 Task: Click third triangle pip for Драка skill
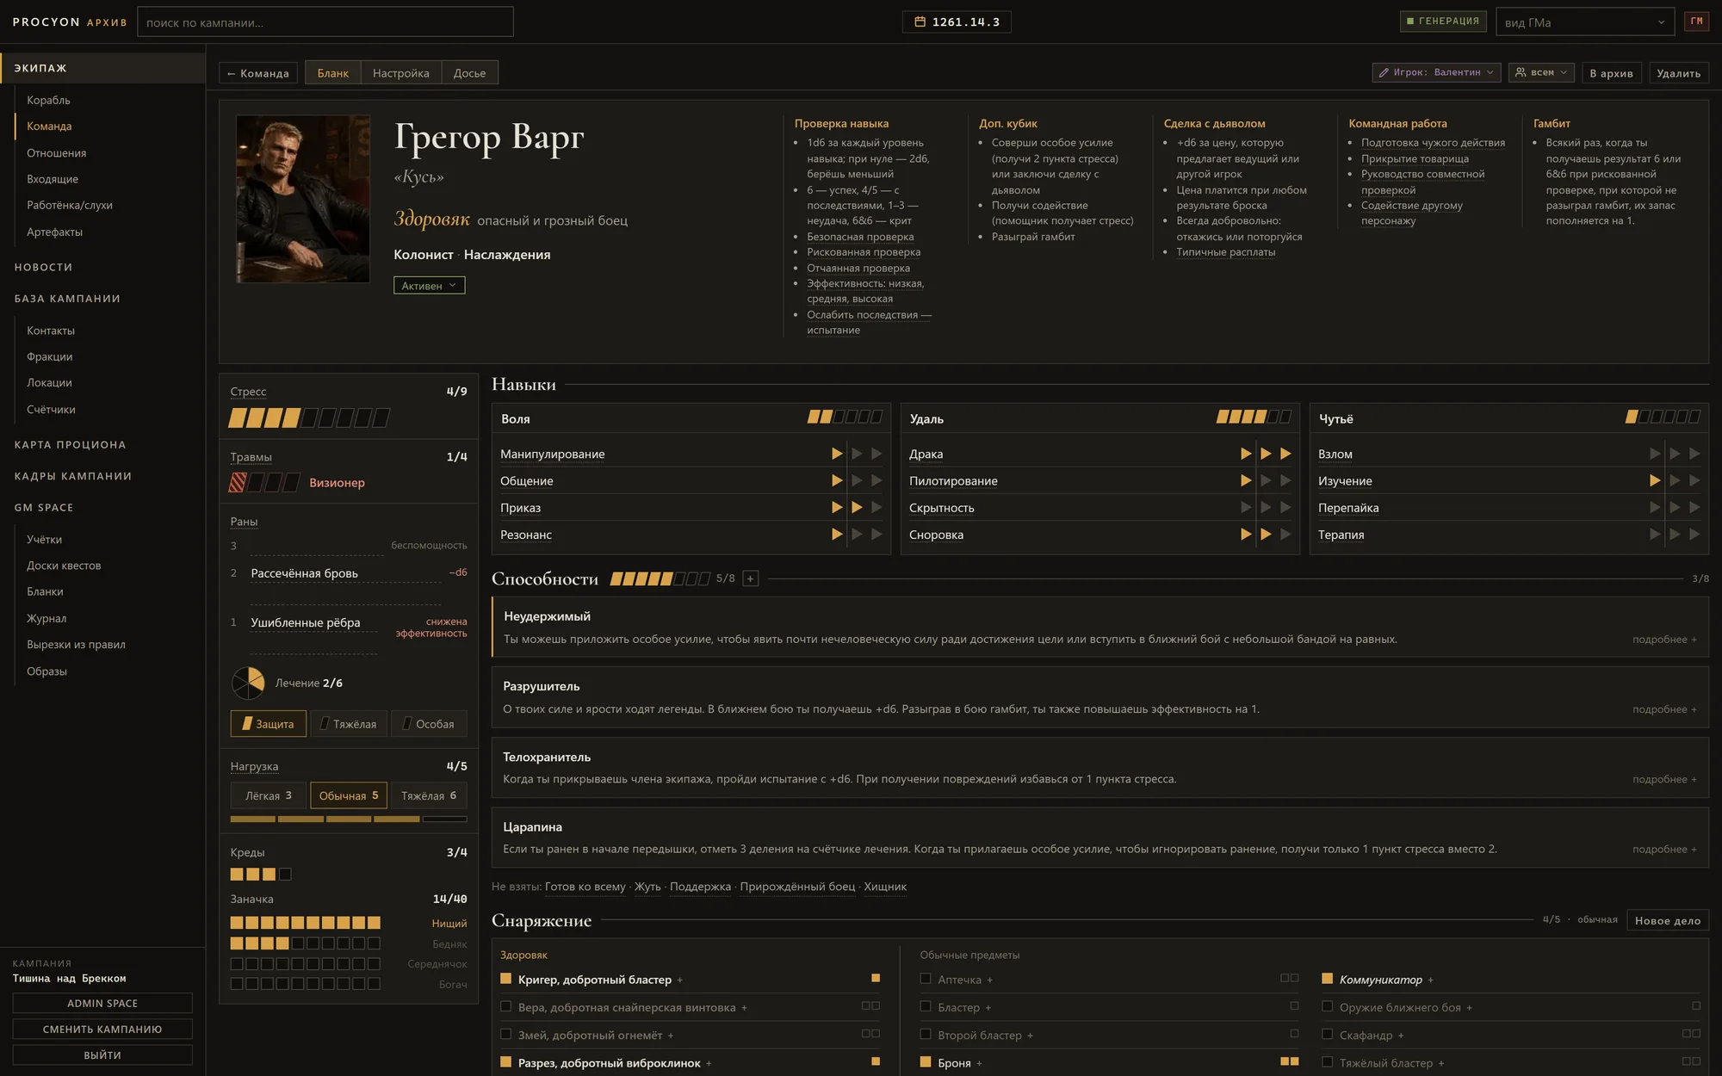pyautogui.click(x=1285, y=454)
